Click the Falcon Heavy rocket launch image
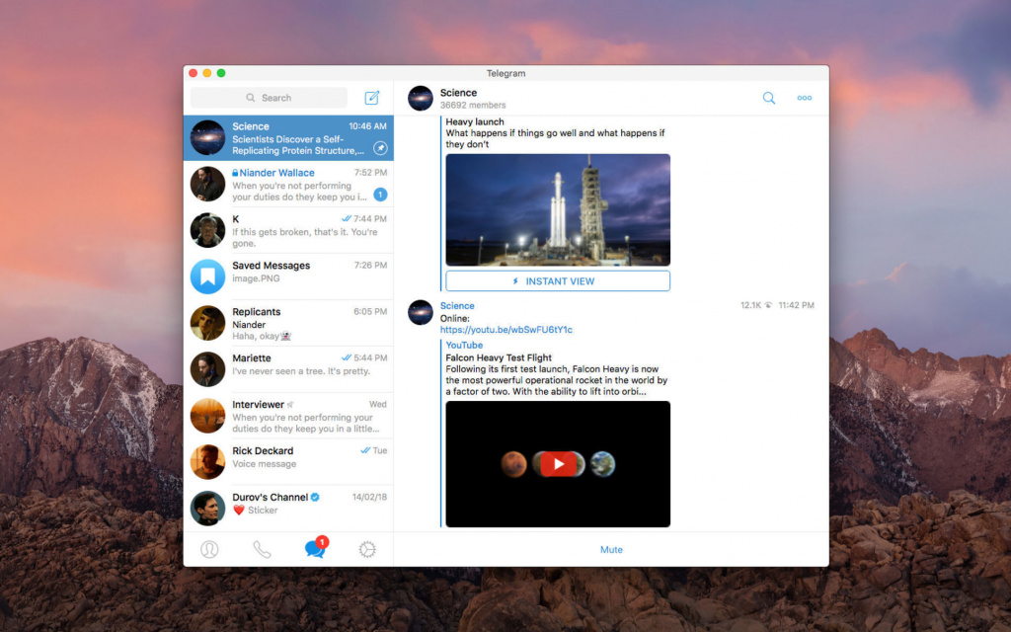Image resolution: width=1011 pixels, height=632 pixels. (x=558, y=209)
